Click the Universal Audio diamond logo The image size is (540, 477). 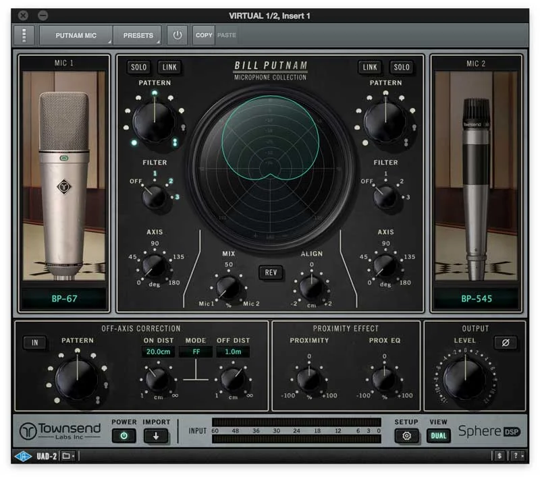pos(24,456)
